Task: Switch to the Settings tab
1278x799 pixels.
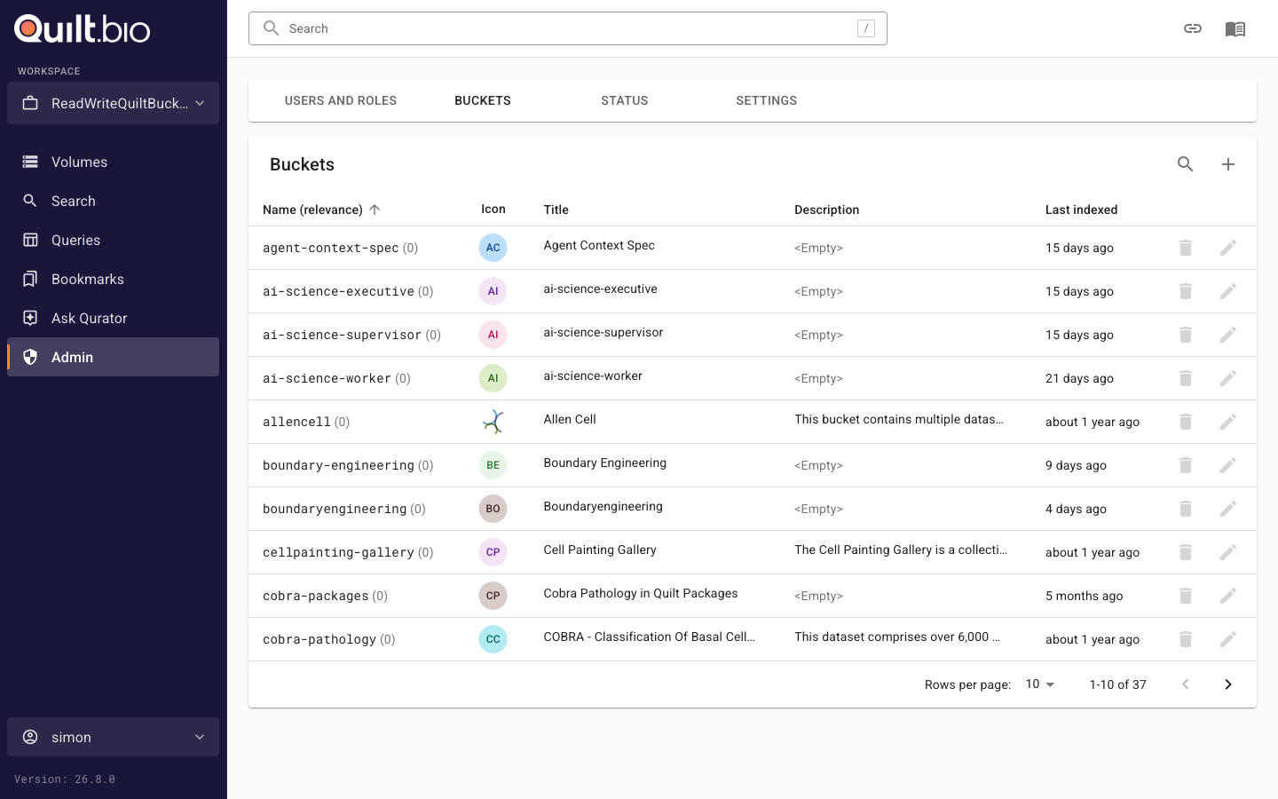Action: [767, 100]
